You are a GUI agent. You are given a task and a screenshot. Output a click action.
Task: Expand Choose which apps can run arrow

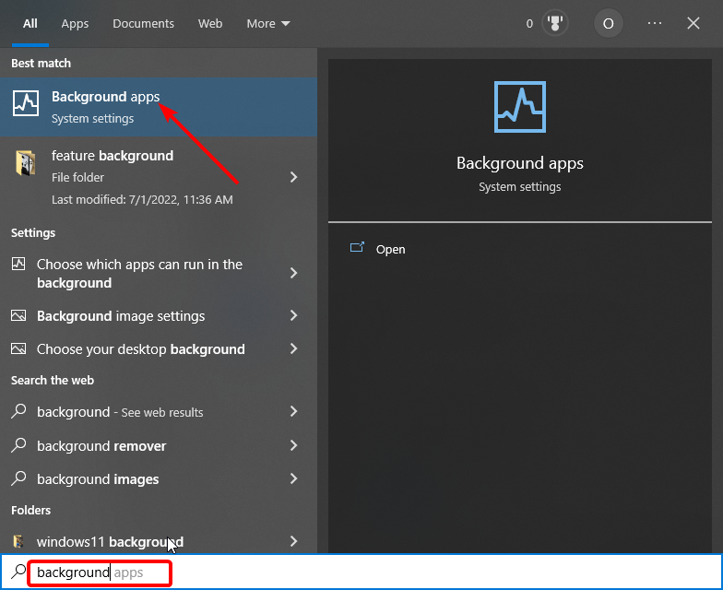(293, 273)
